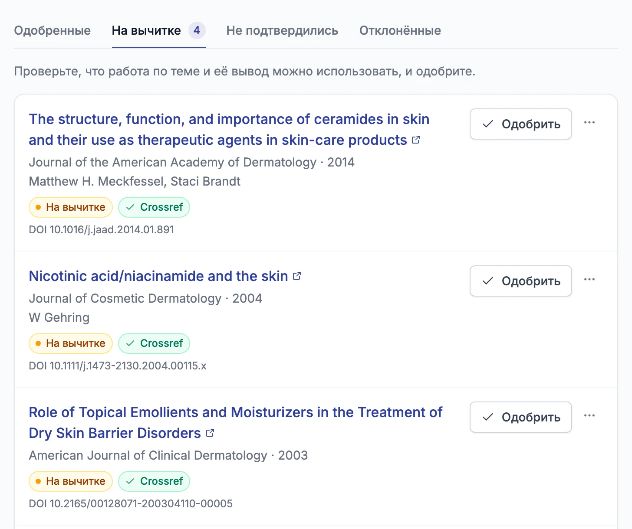Click На вычитке status badge on 2003 article

(71, 481)
